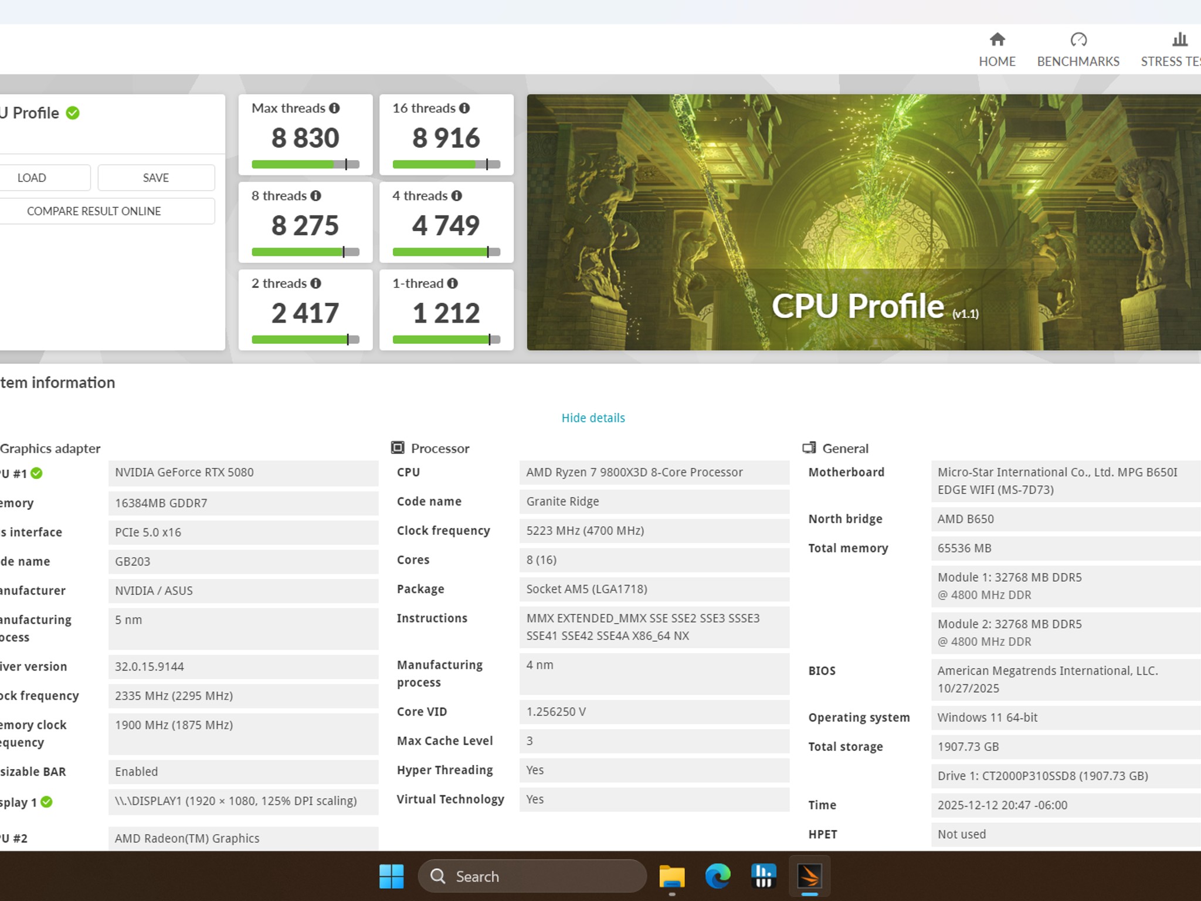Open the Home section icon
The width and height of the screenshot is (1201, 901).
997,39
